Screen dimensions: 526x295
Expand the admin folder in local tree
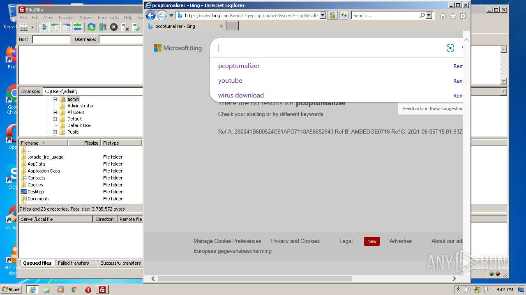click(55, 99)
